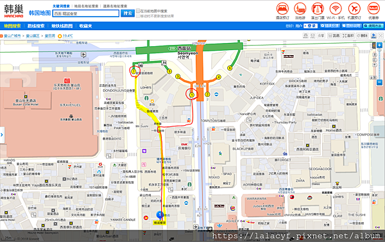Screen dimensions: 385x242
Task: Click the HANCHAO site logo
Action: point(13,11)
